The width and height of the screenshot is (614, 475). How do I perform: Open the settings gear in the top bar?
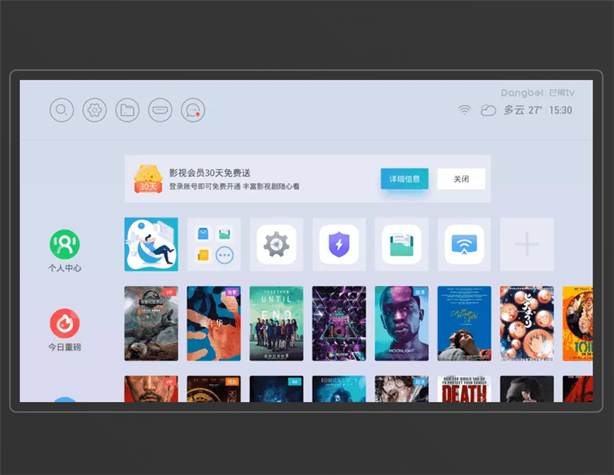[94, 110]
